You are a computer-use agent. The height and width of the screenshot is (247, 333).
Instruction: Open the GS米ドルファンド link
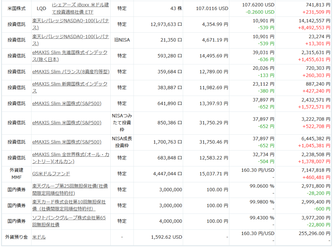coord(51,174)
